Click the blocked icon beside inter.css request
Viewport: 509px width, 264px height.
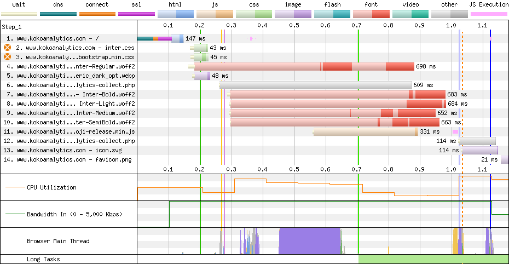(x=7, y=48)
